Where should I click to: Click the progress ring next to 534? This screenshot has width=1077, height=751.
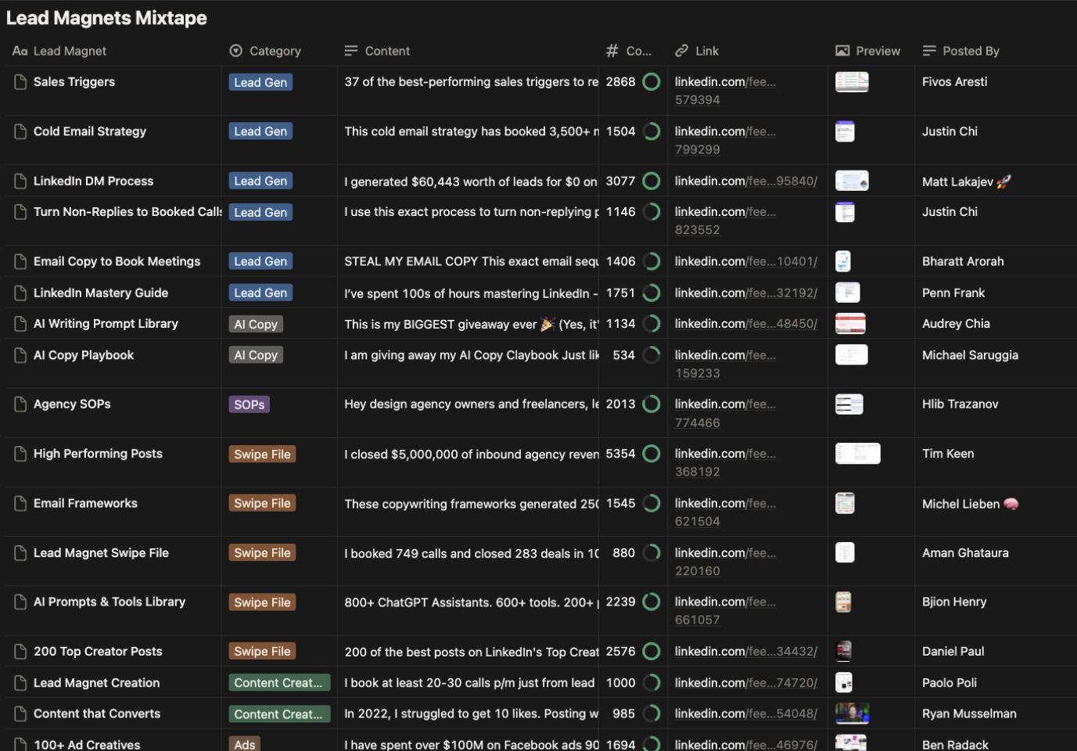coord(652,355)
